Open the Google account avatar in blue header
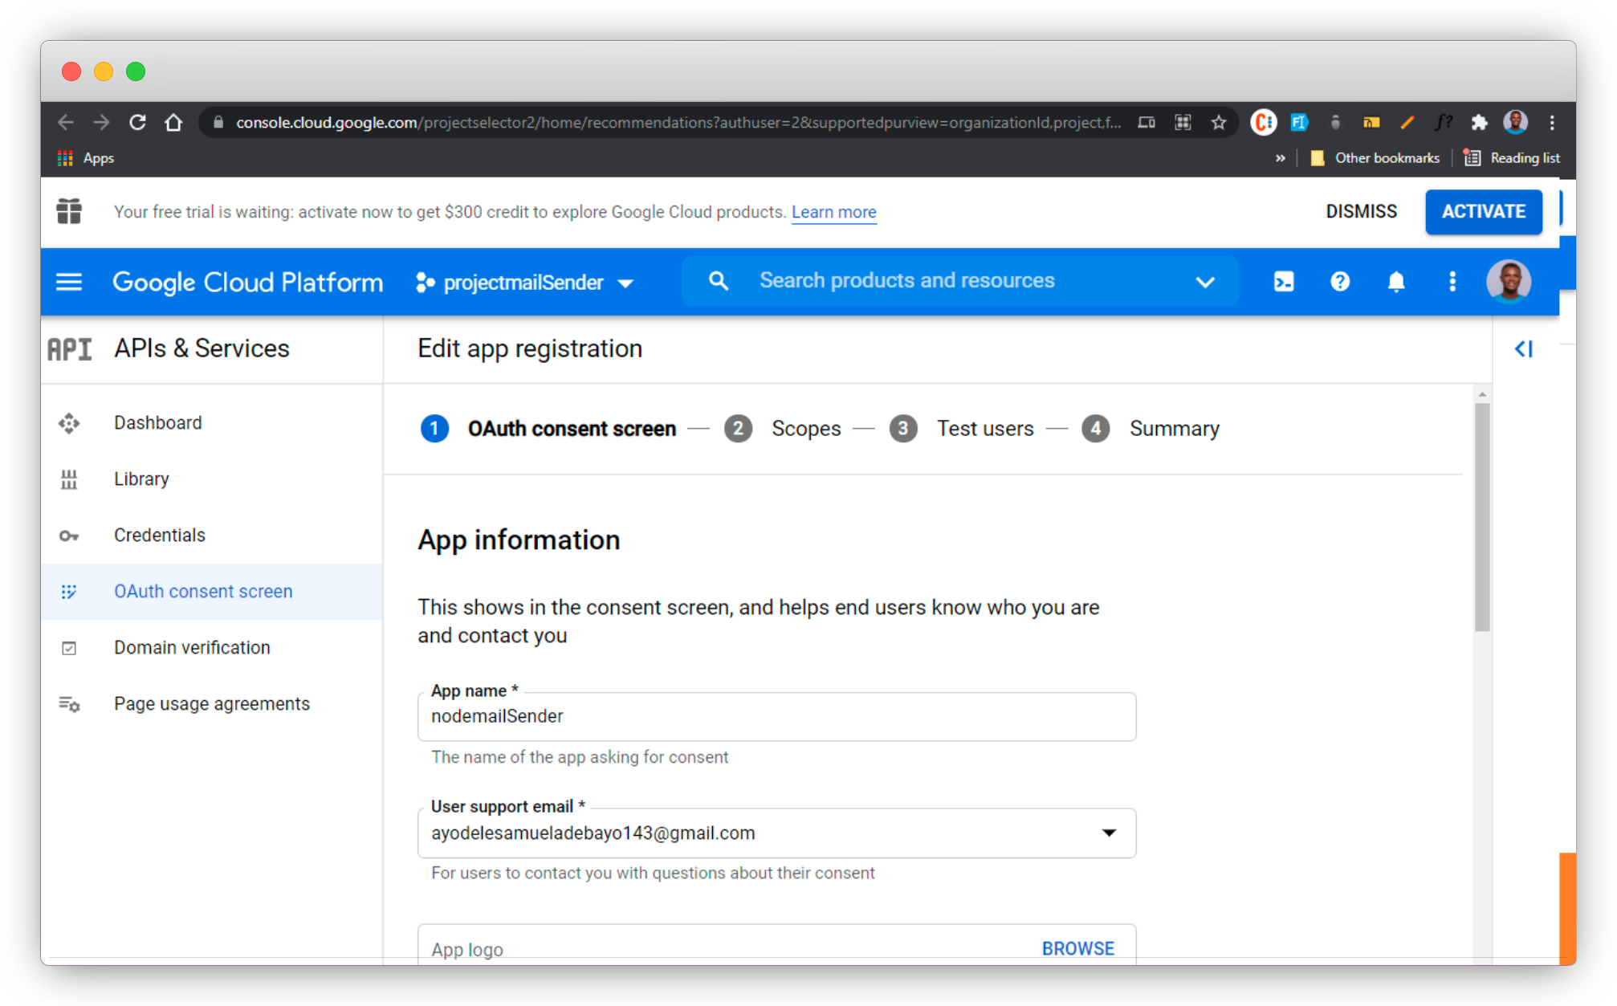 tap(1509, 282)
